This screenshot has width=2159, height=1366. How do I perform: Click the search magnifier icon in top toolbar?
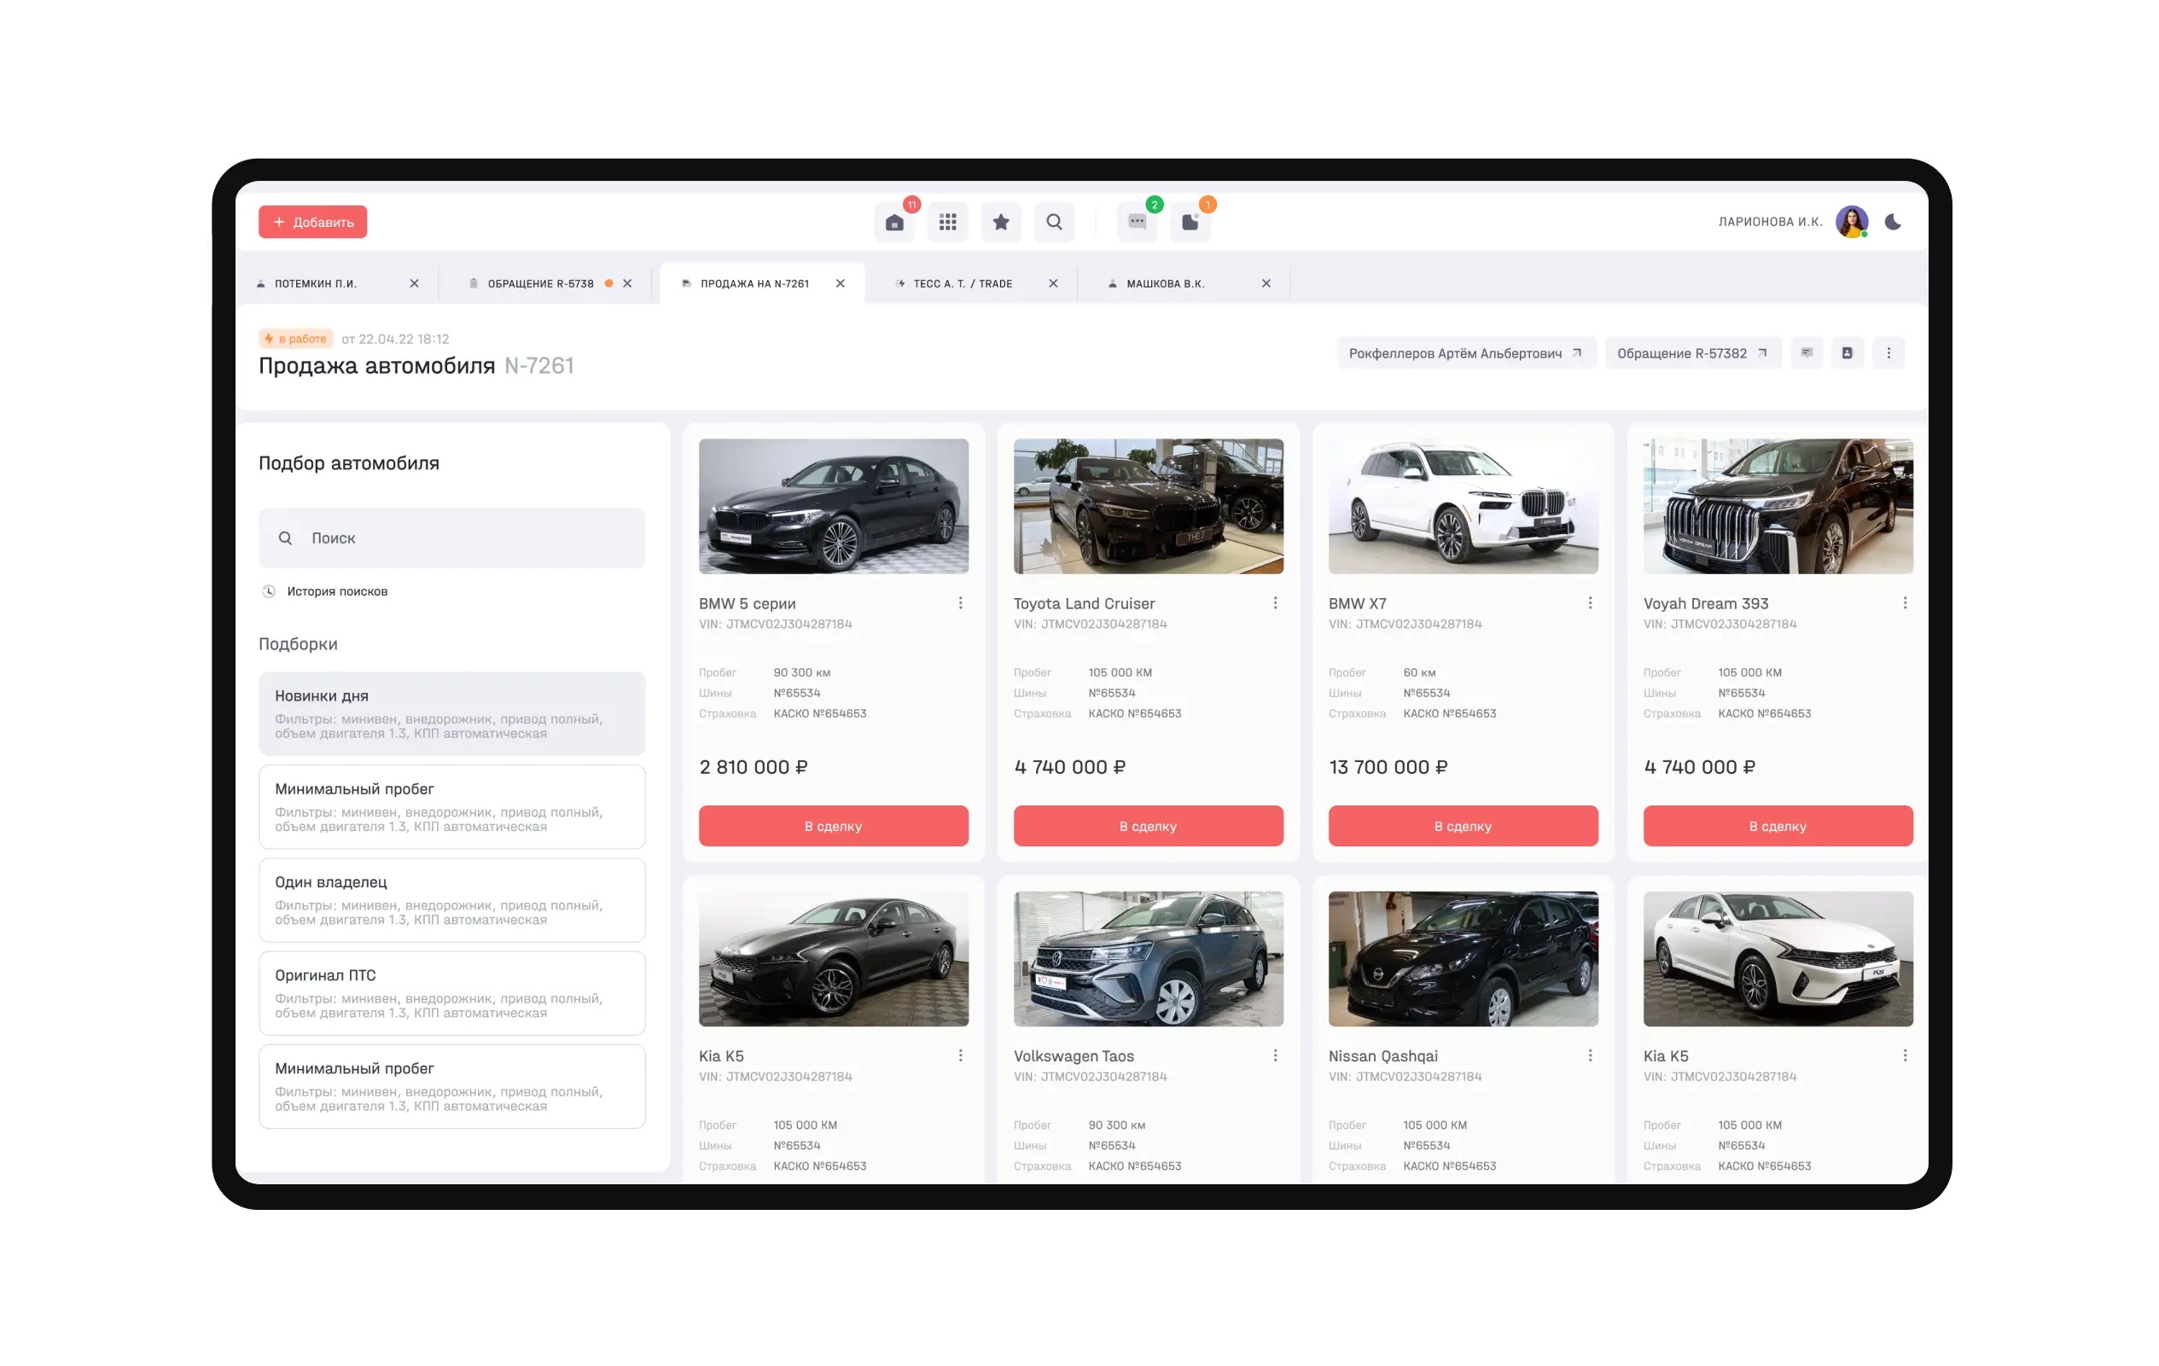1055,223
